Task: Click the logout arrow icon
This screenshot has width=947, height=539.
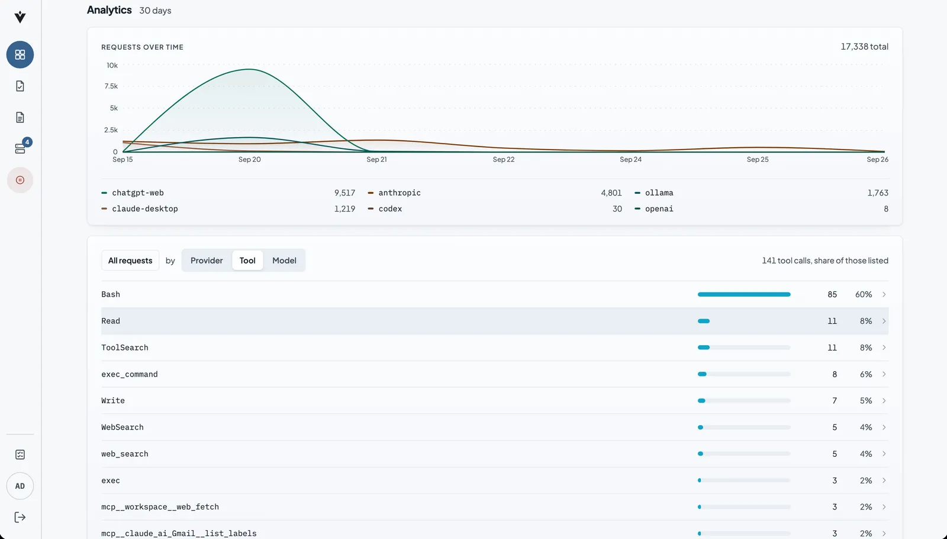Action: (20, 518)
